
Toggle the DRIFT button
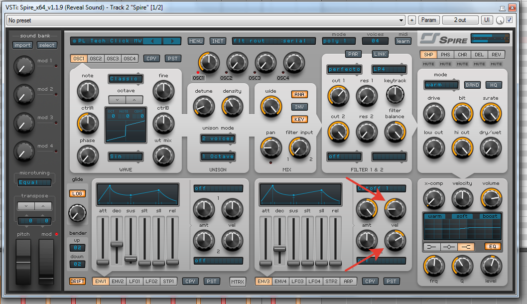pos(77,282)
